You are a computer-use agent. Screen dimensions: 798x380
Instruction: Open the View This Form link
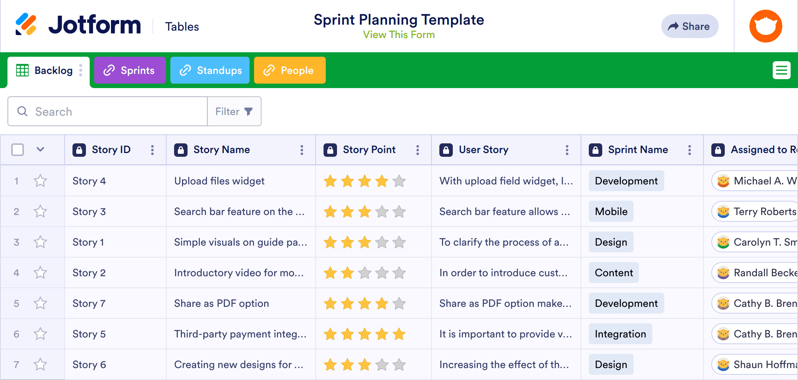click(x=399, y=35)
